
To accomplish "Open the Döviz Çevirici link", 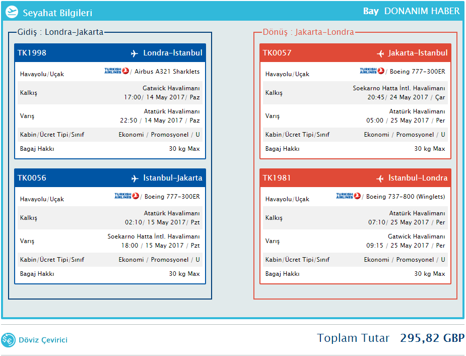I will (x=43, y=340).
